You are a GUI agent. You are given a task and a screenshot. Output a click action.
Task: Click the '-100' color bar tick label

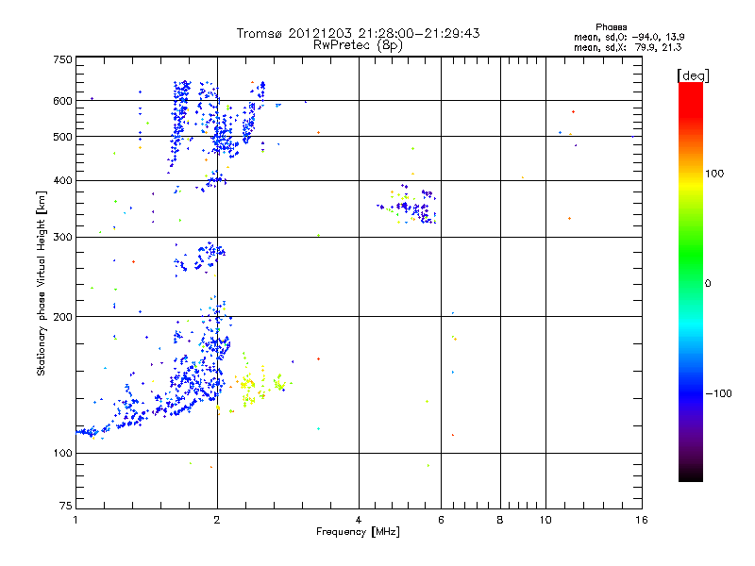pyautogui.click(x=718, y=393)
